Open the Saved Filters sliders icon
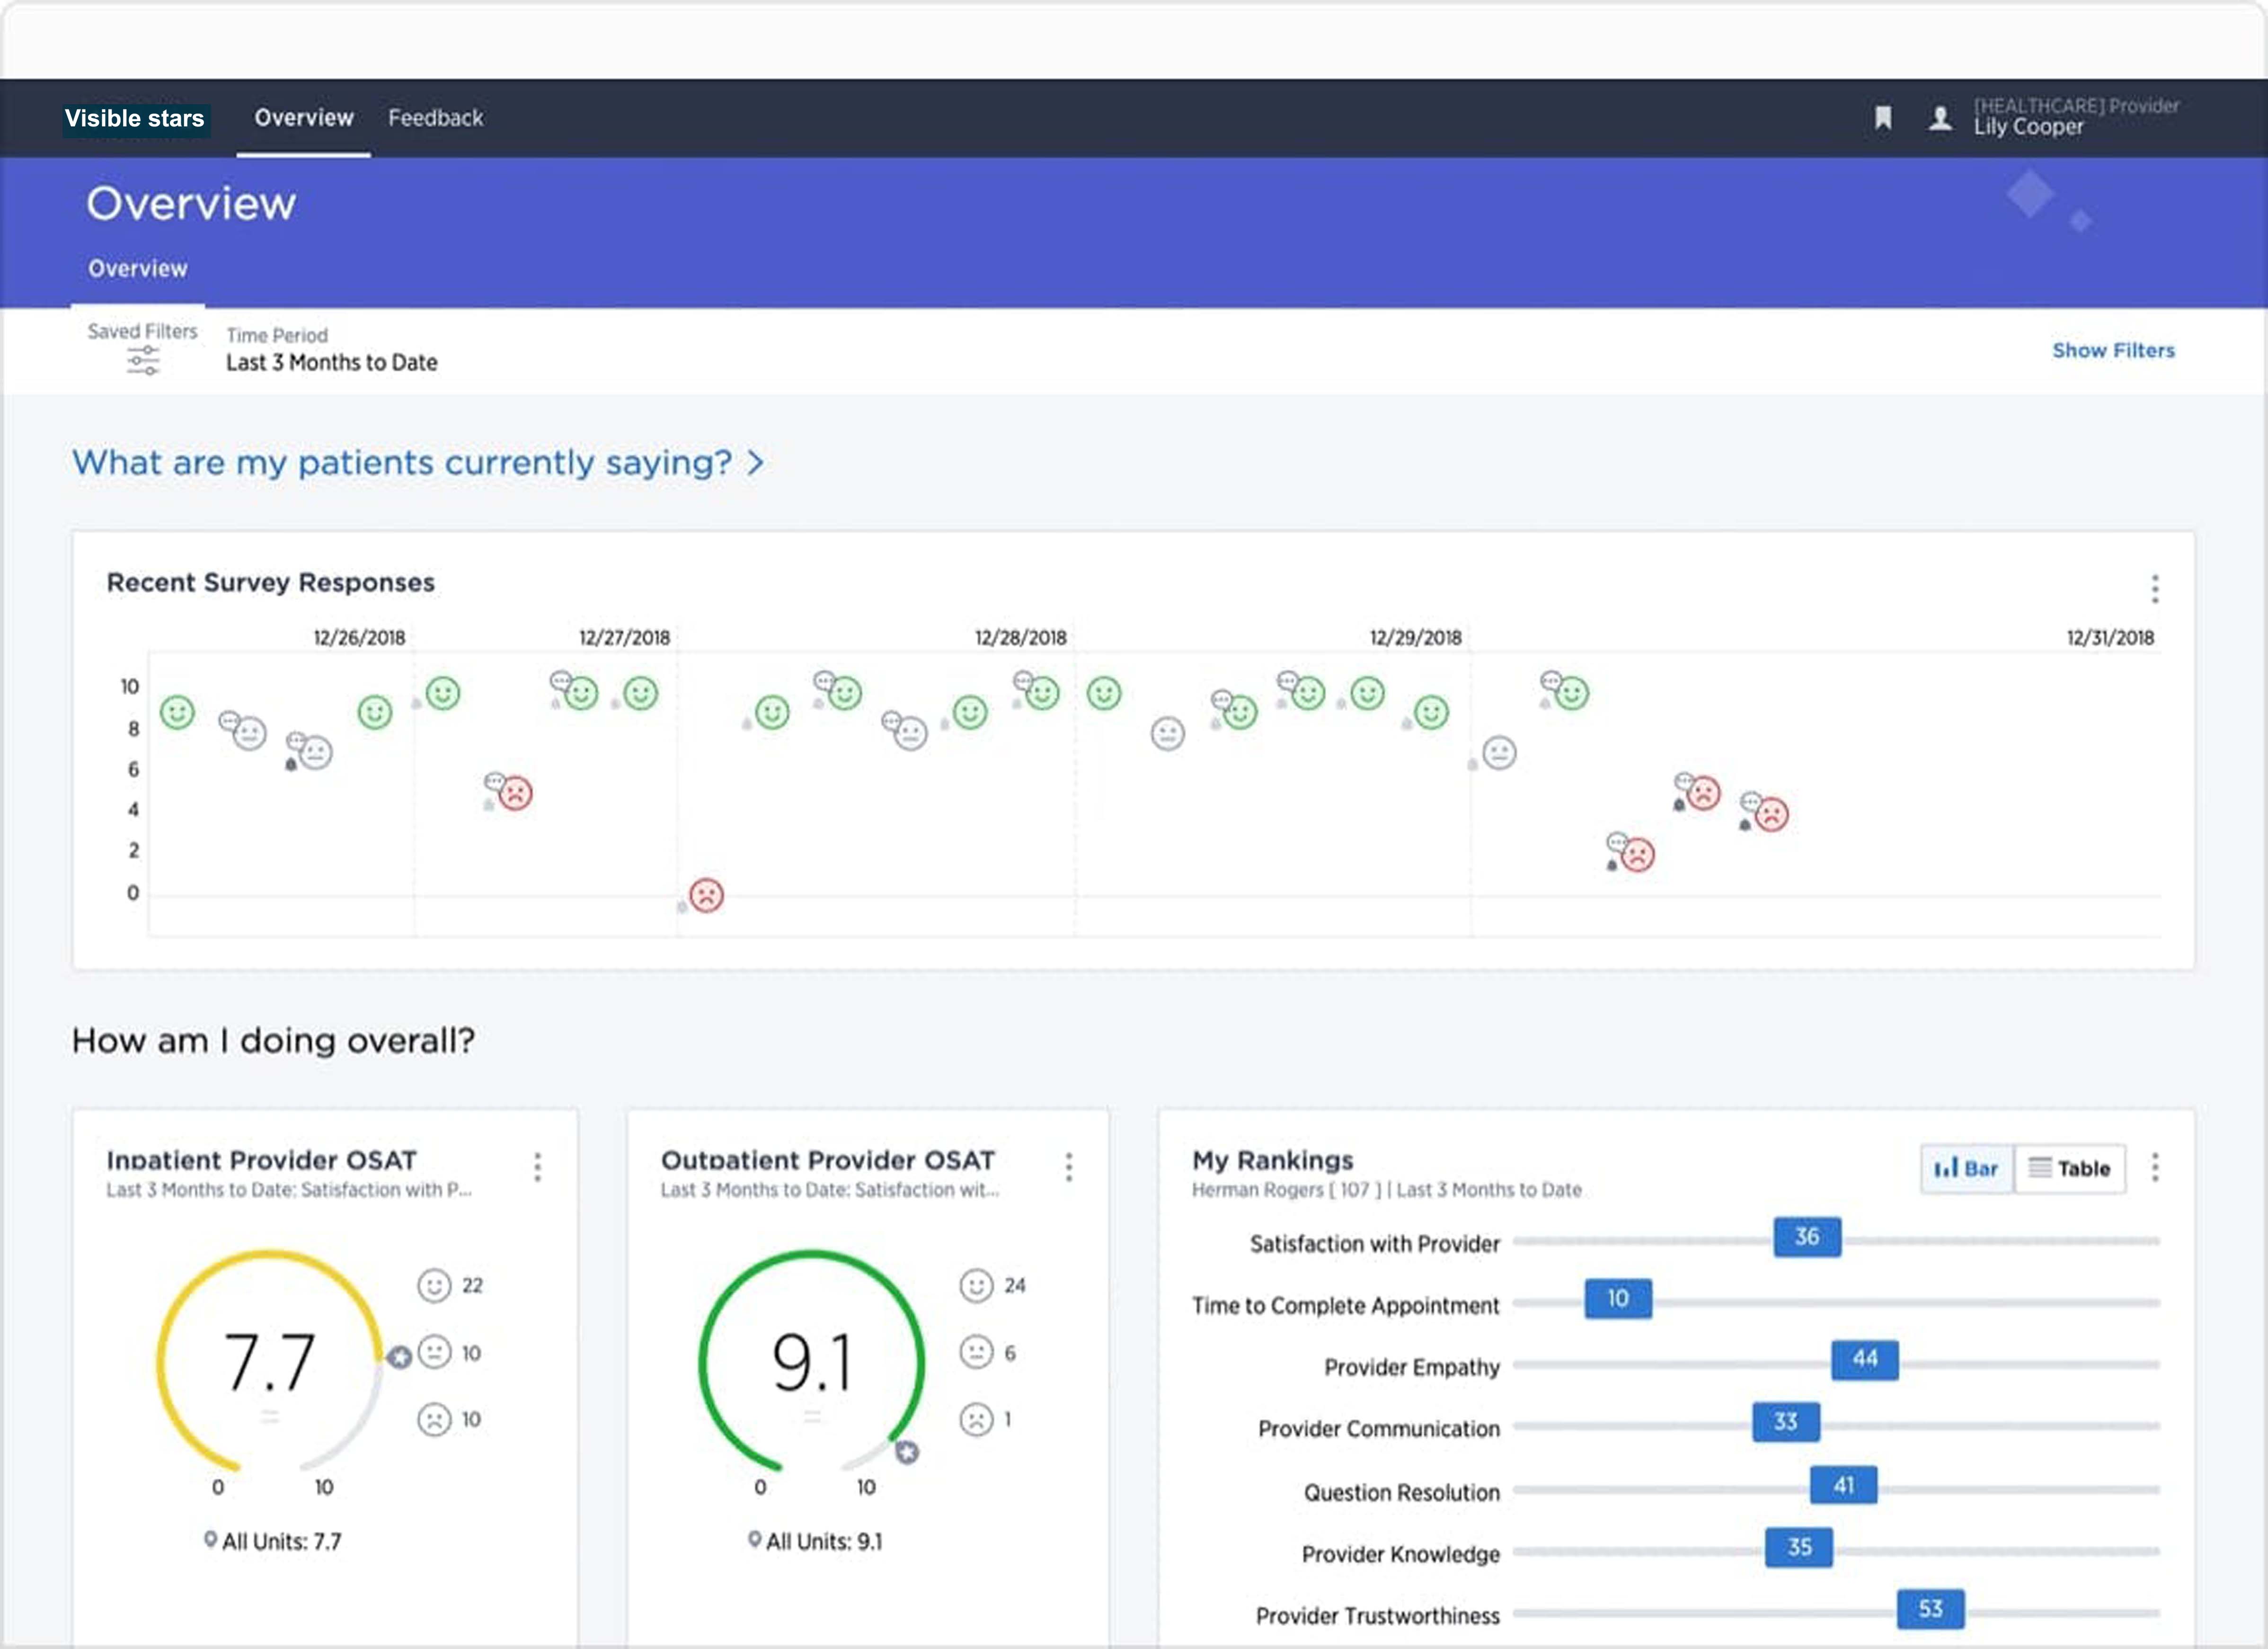 tap(143, 360)
